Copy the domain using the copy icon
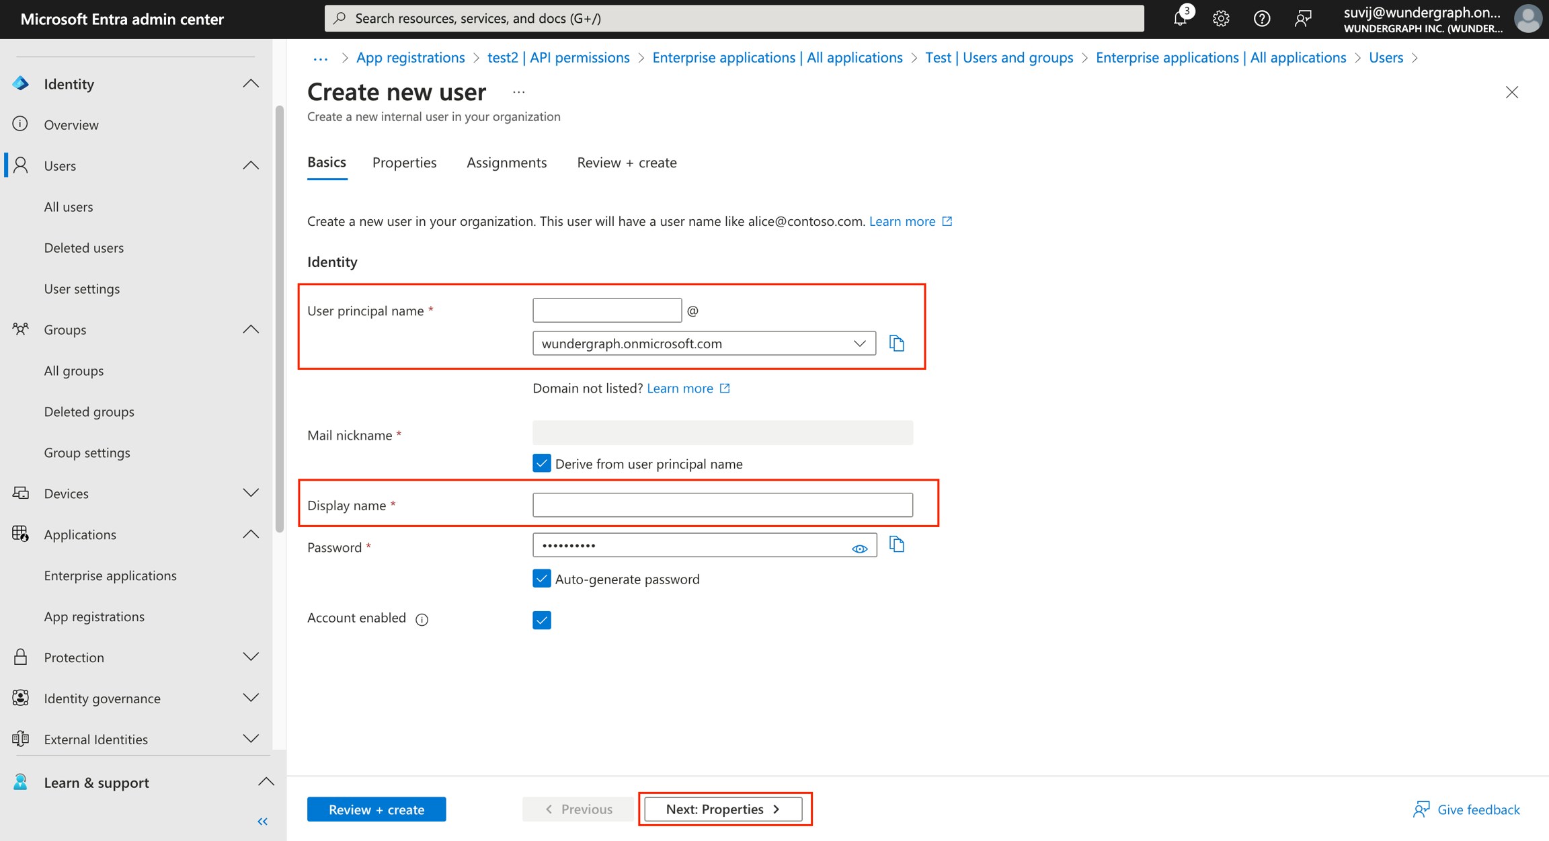1549x841 pixels. [897, 343]
